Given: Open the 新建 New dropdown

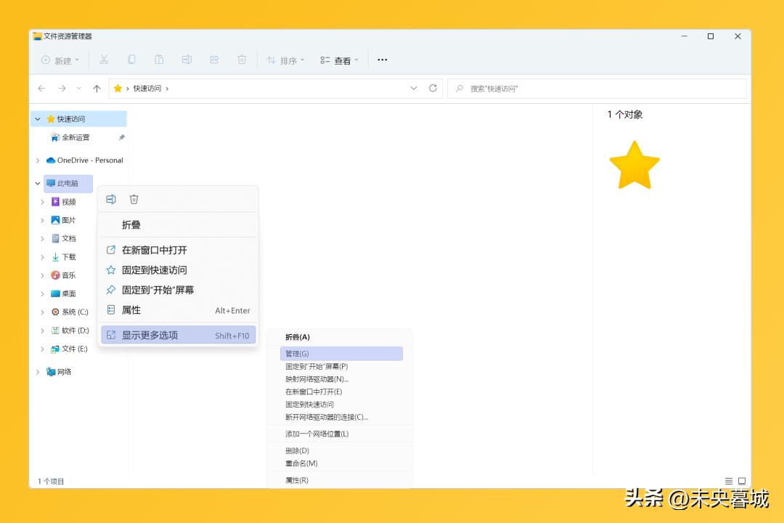Looking at the screenshot, I should click(x=58, y=60).
